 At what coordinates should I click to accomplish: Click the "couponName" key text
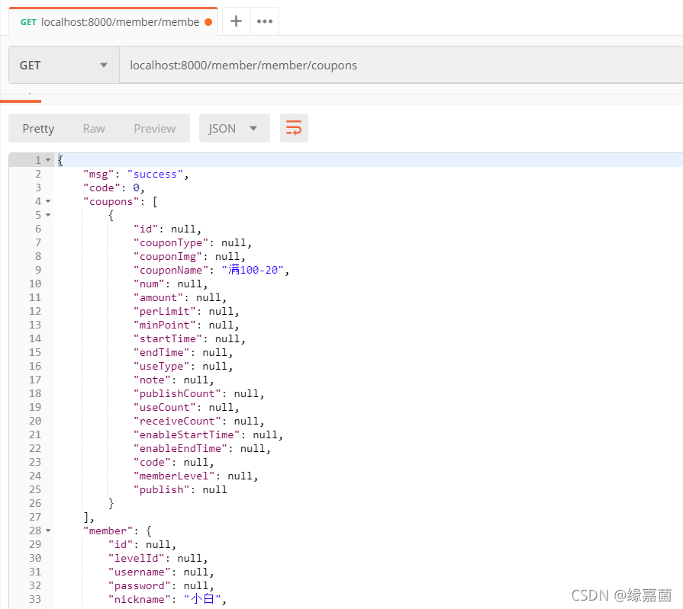(x=171, y=270)
